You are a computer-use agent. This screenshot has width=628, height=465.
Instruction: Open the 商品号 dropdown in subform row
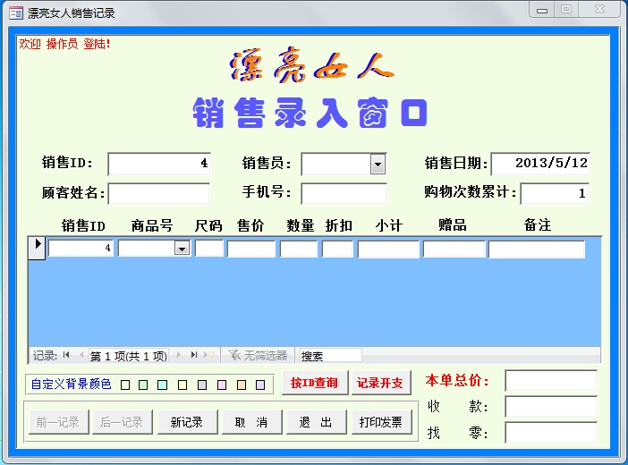[182, 249]
